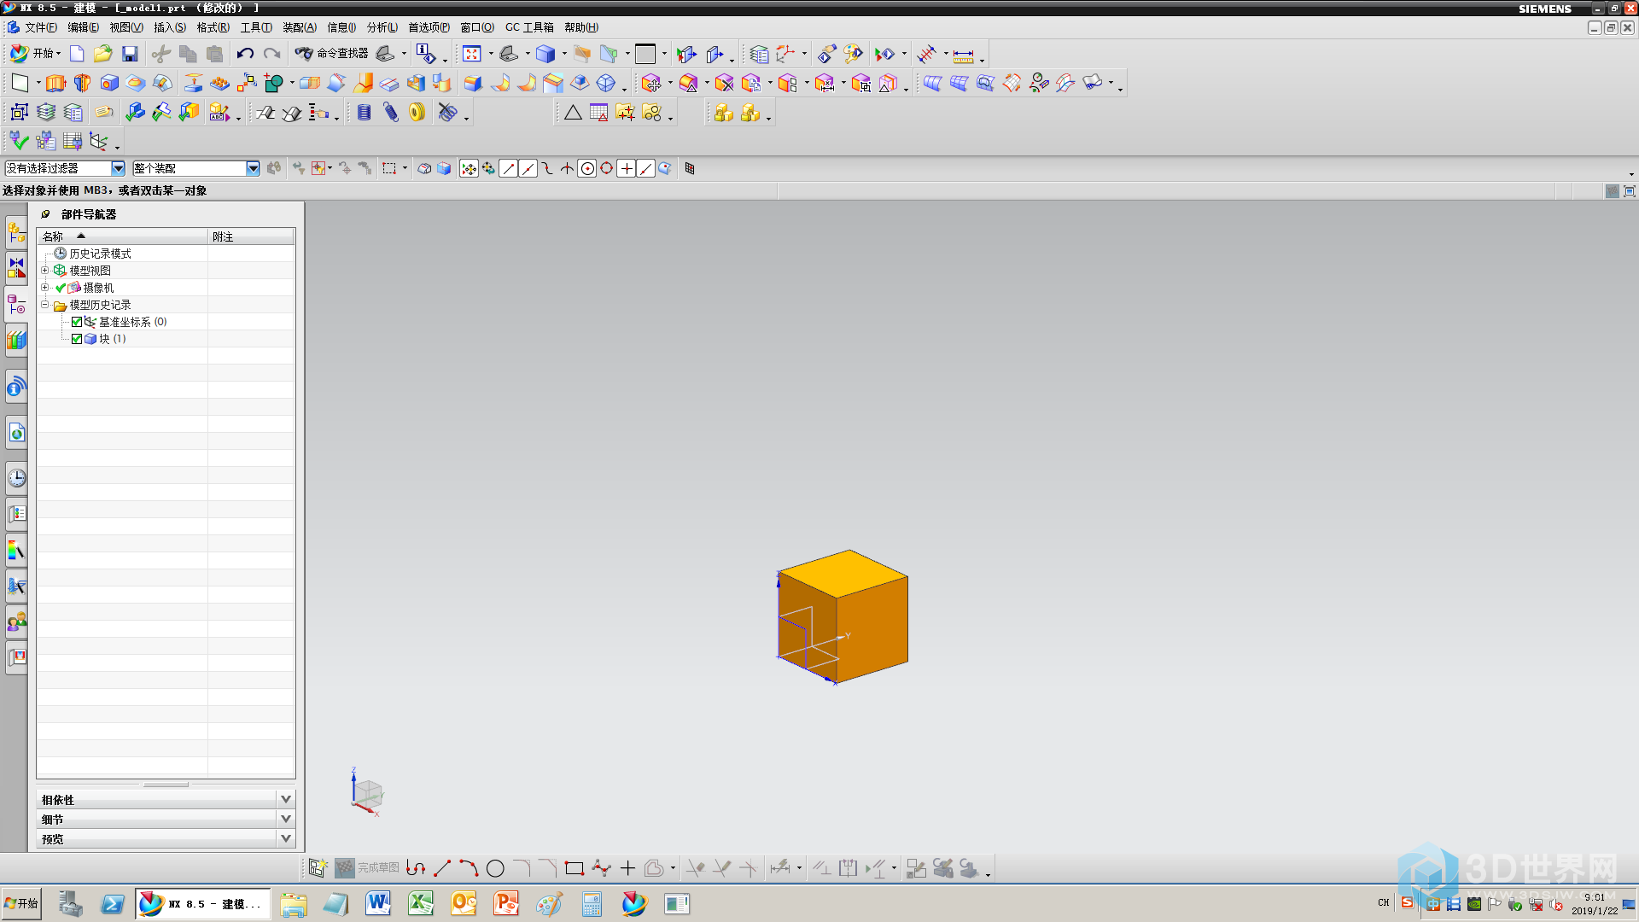
Task: Collapse the 模型历史记录 tree node
Action: point(45,305)
